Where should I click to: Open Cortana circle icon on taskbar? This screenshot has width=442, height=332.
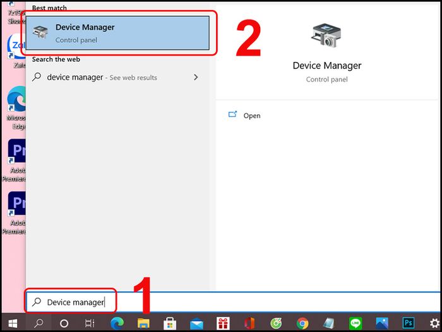[64, 323]
